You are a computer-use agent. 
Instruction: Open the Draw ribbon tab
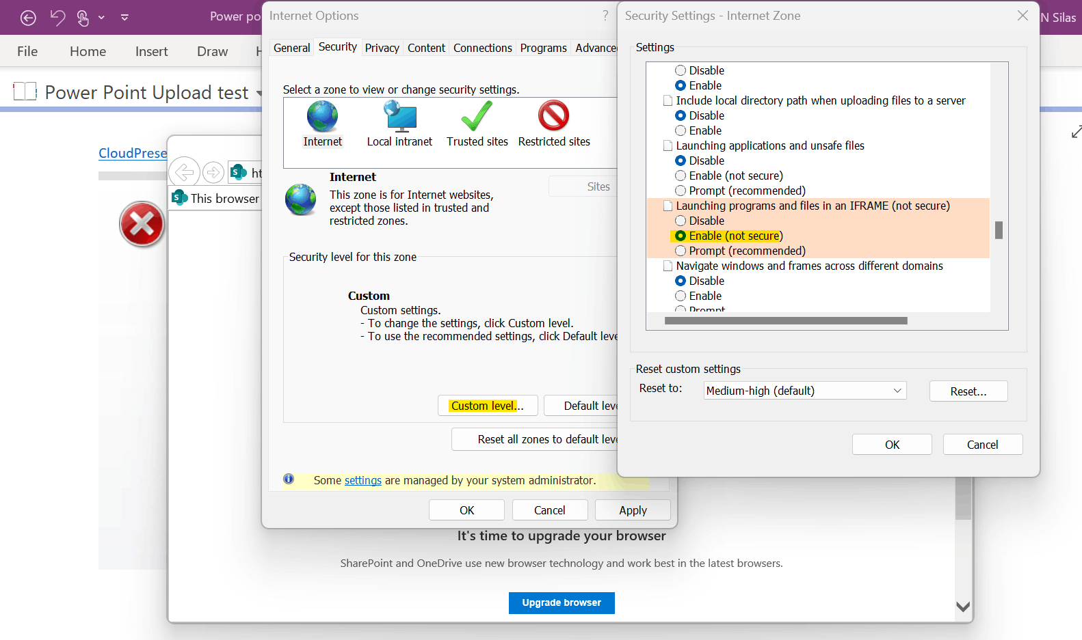click(212, 51)
